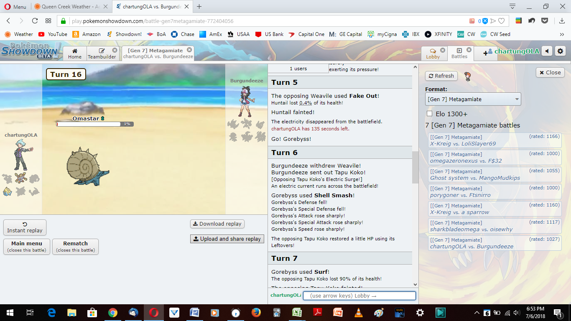Reload the page in Opera
This screenshot has height=321, width=571.
(x=35, y=21)
